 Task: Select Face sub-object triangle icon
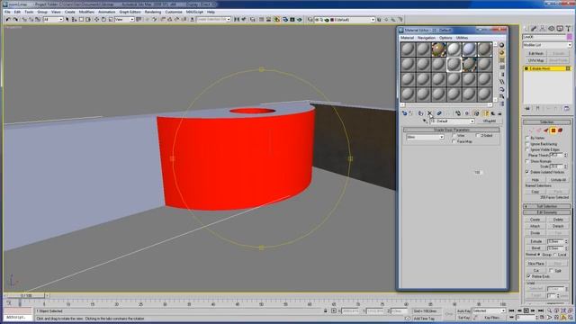tap(546, 130)
